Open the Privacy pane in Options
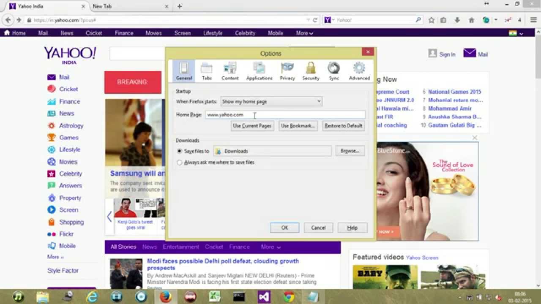Viewport: 541px width, 304px height. (287, 71)
